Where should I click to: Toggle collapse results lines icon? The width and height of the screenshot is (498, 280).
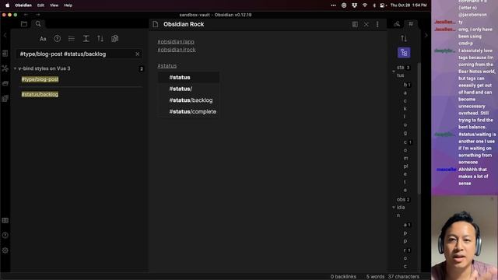72,39
